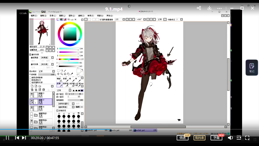
Task: Open the brush blending mode dropdown
Action: click(x=70, y=90)
